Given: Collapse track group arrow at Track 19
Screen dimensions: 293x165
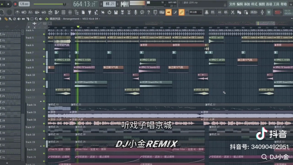Looking at the screenshot, I should [x=41, y=146].
